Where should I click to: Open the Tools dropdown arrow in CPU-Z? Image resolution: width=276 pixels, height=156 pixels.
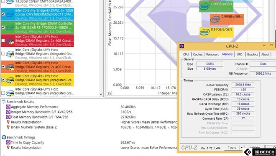(242, 147)
